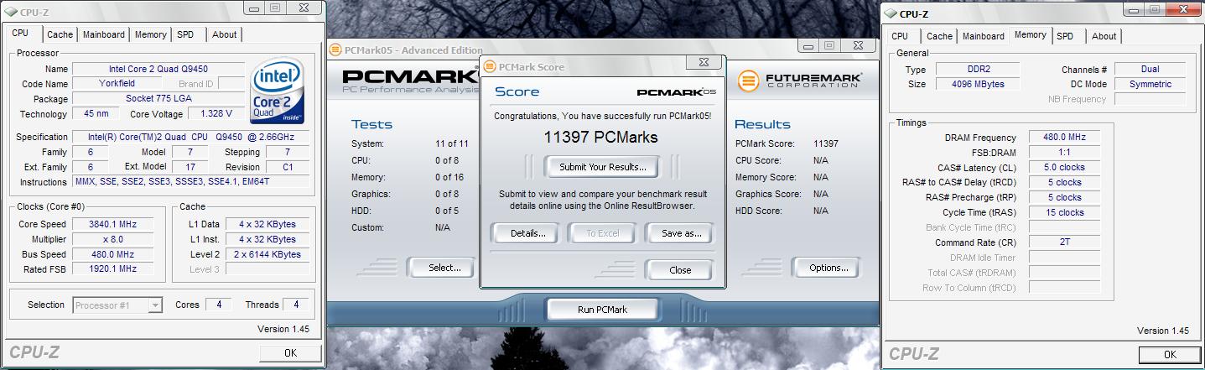Viewport: 1205px width, 370px height.
Task: Click Rated FSB value 1920.1 MHz
Action: 112,269
